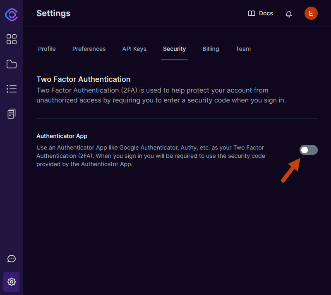Open the documents pages sidebar icon
This screenshot has width=331, height=295.
point(12,114)
